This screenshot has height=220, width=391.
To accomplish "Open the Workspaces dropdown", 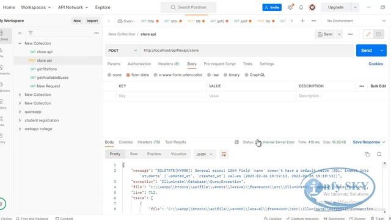I will [x=36, y=7].
